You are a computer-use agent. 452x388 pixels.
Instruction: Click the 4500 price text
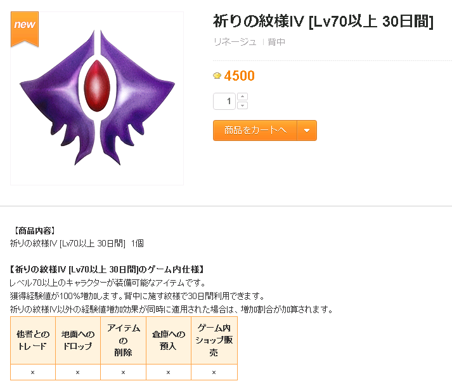[239, 76]
